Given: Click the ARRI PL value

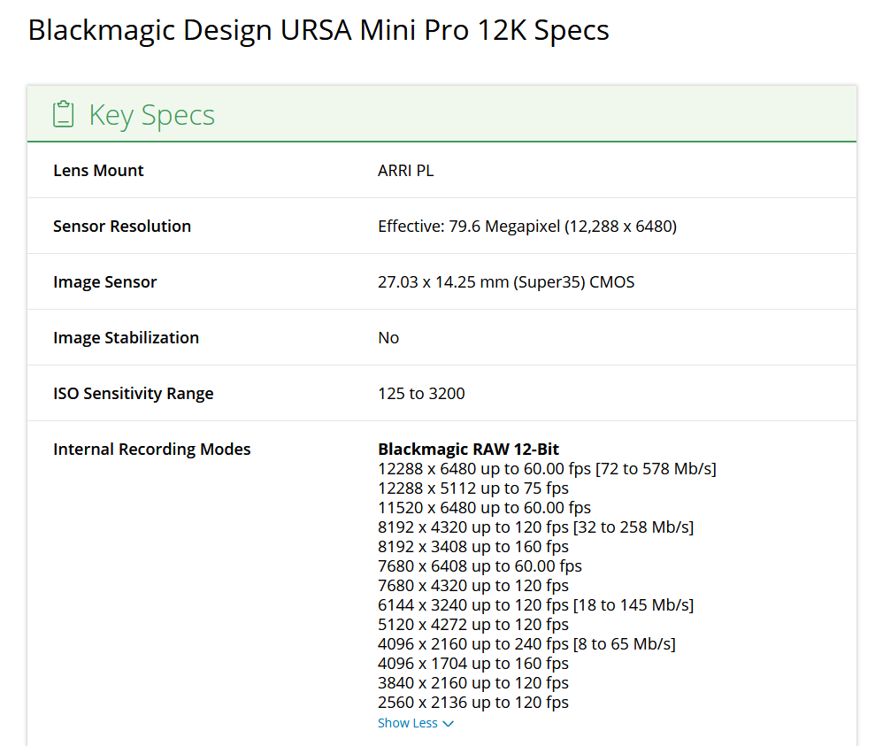Looking at the screenshot, I should [x=405, y=170].
